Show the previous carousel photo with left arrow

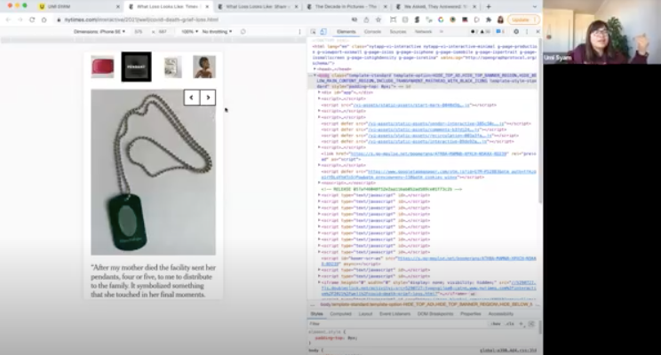pyautogui.click(x=192, y=98)
